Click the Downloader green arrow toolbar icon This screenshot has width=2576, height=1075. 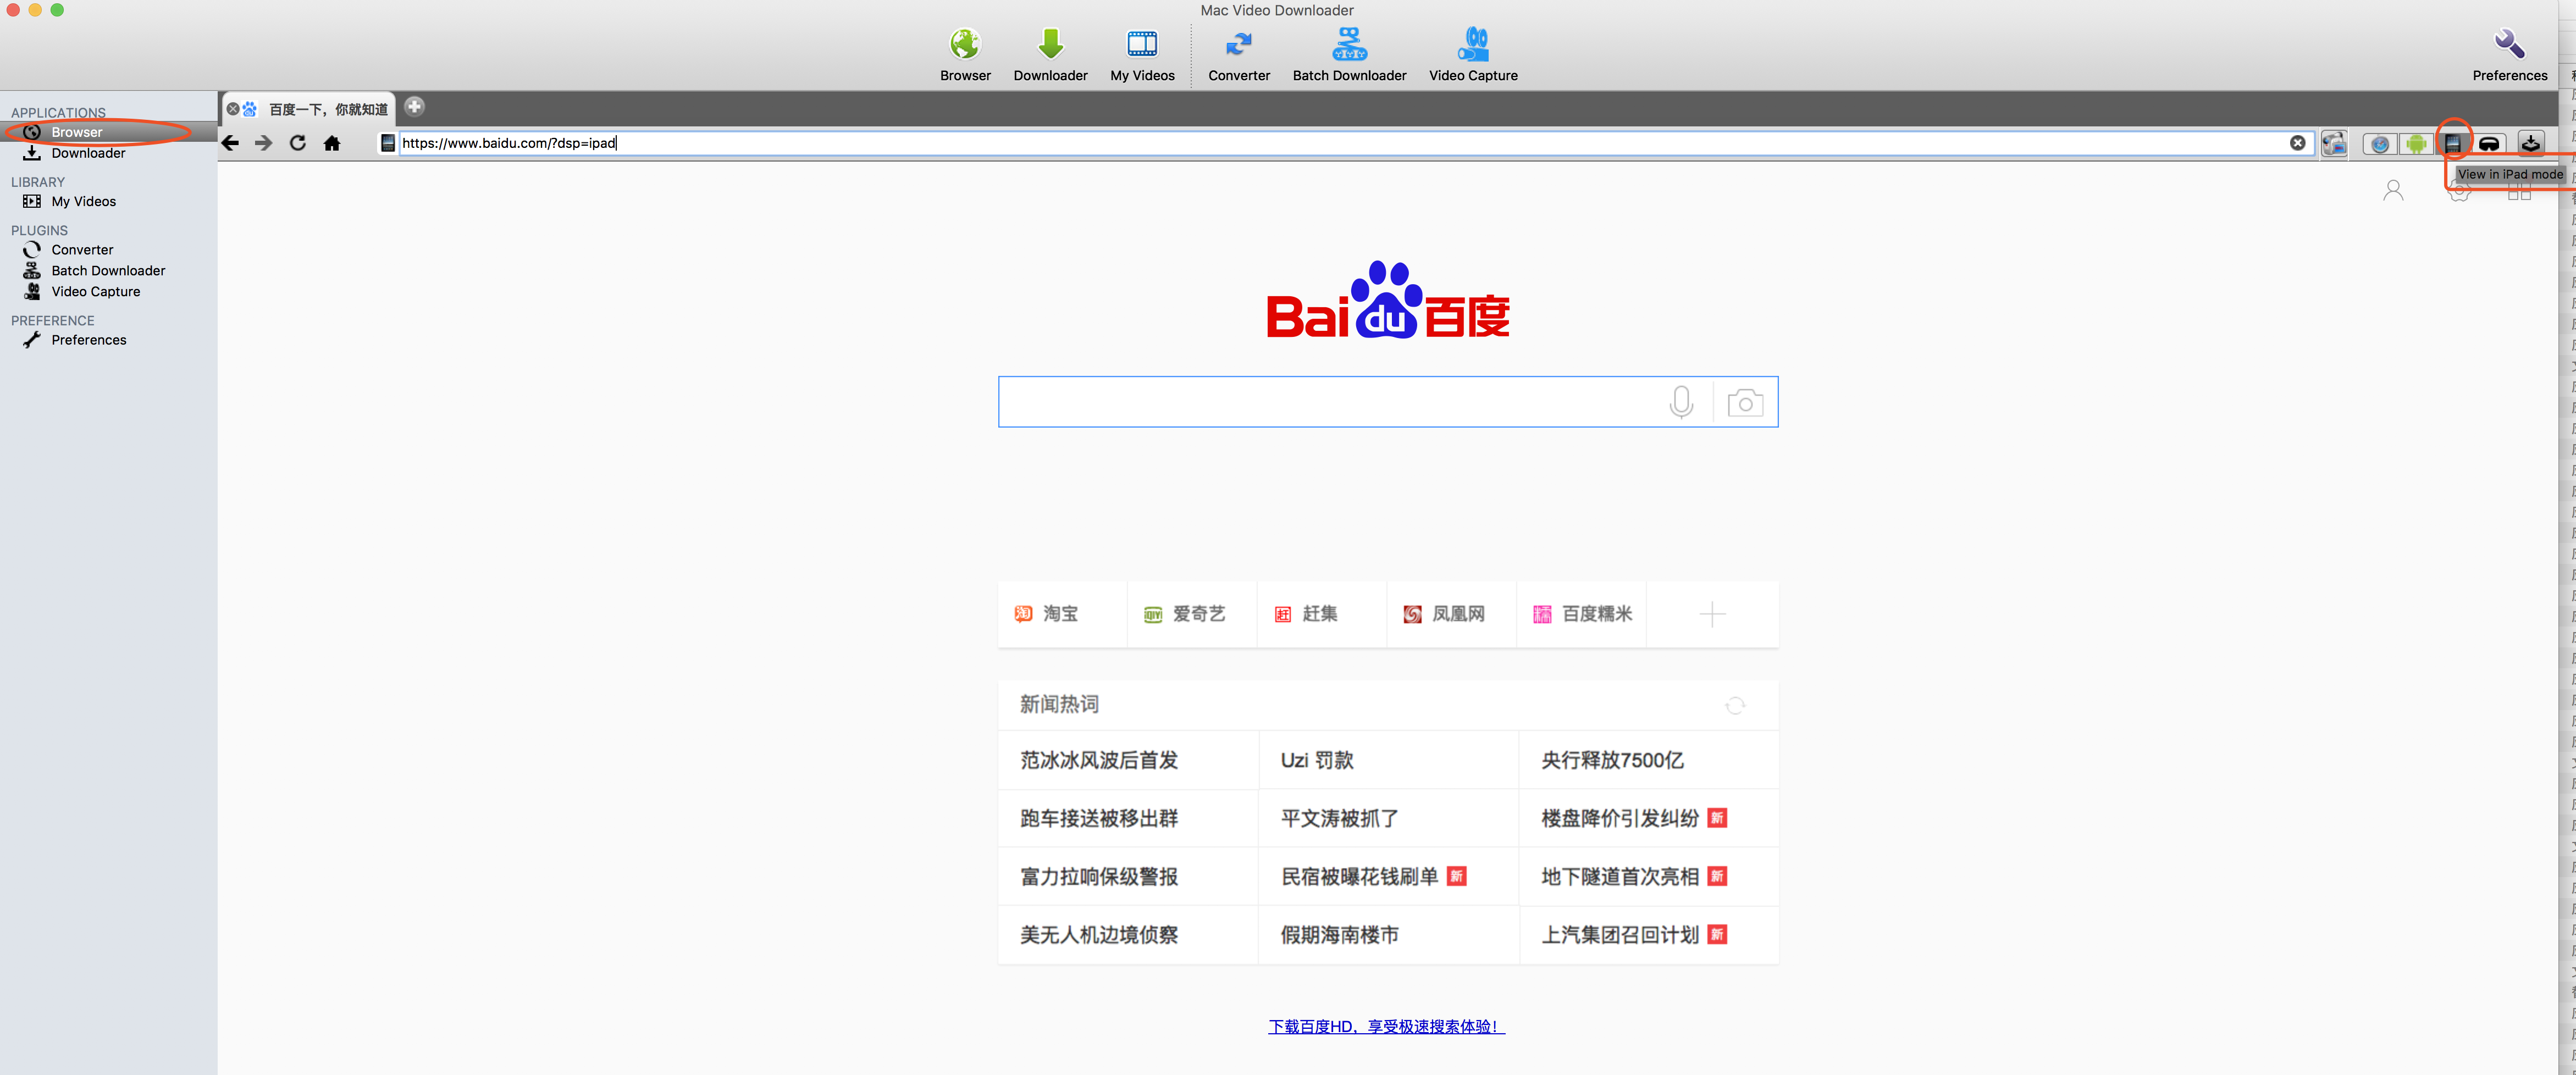1050,45
